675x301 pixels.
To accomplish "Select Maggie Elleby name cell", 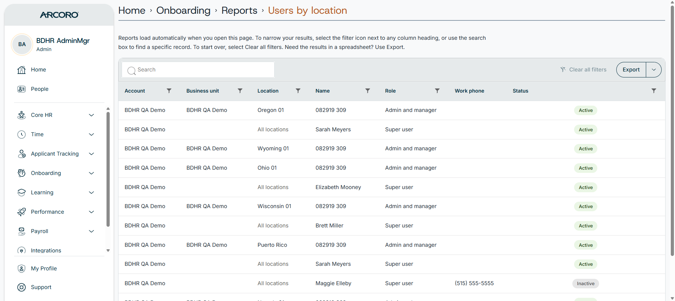I will tap(333, 283).
